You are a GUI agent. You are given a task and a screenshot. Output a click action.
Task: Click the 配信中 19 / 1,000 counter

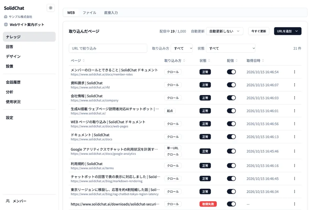tap(173, 31)
